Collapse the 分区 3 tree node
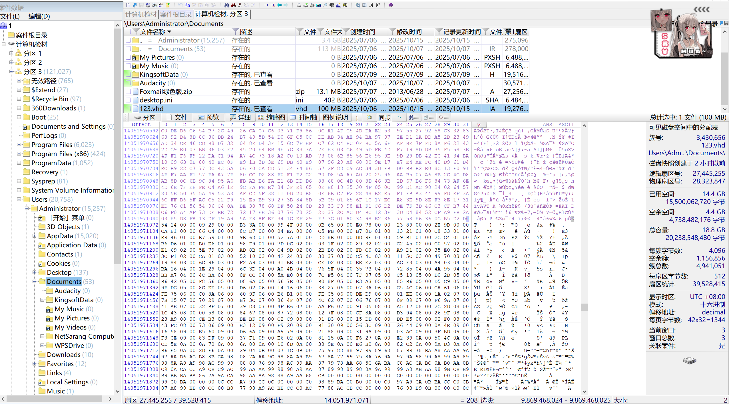This screenshot has width=729, height=404. 11,72
